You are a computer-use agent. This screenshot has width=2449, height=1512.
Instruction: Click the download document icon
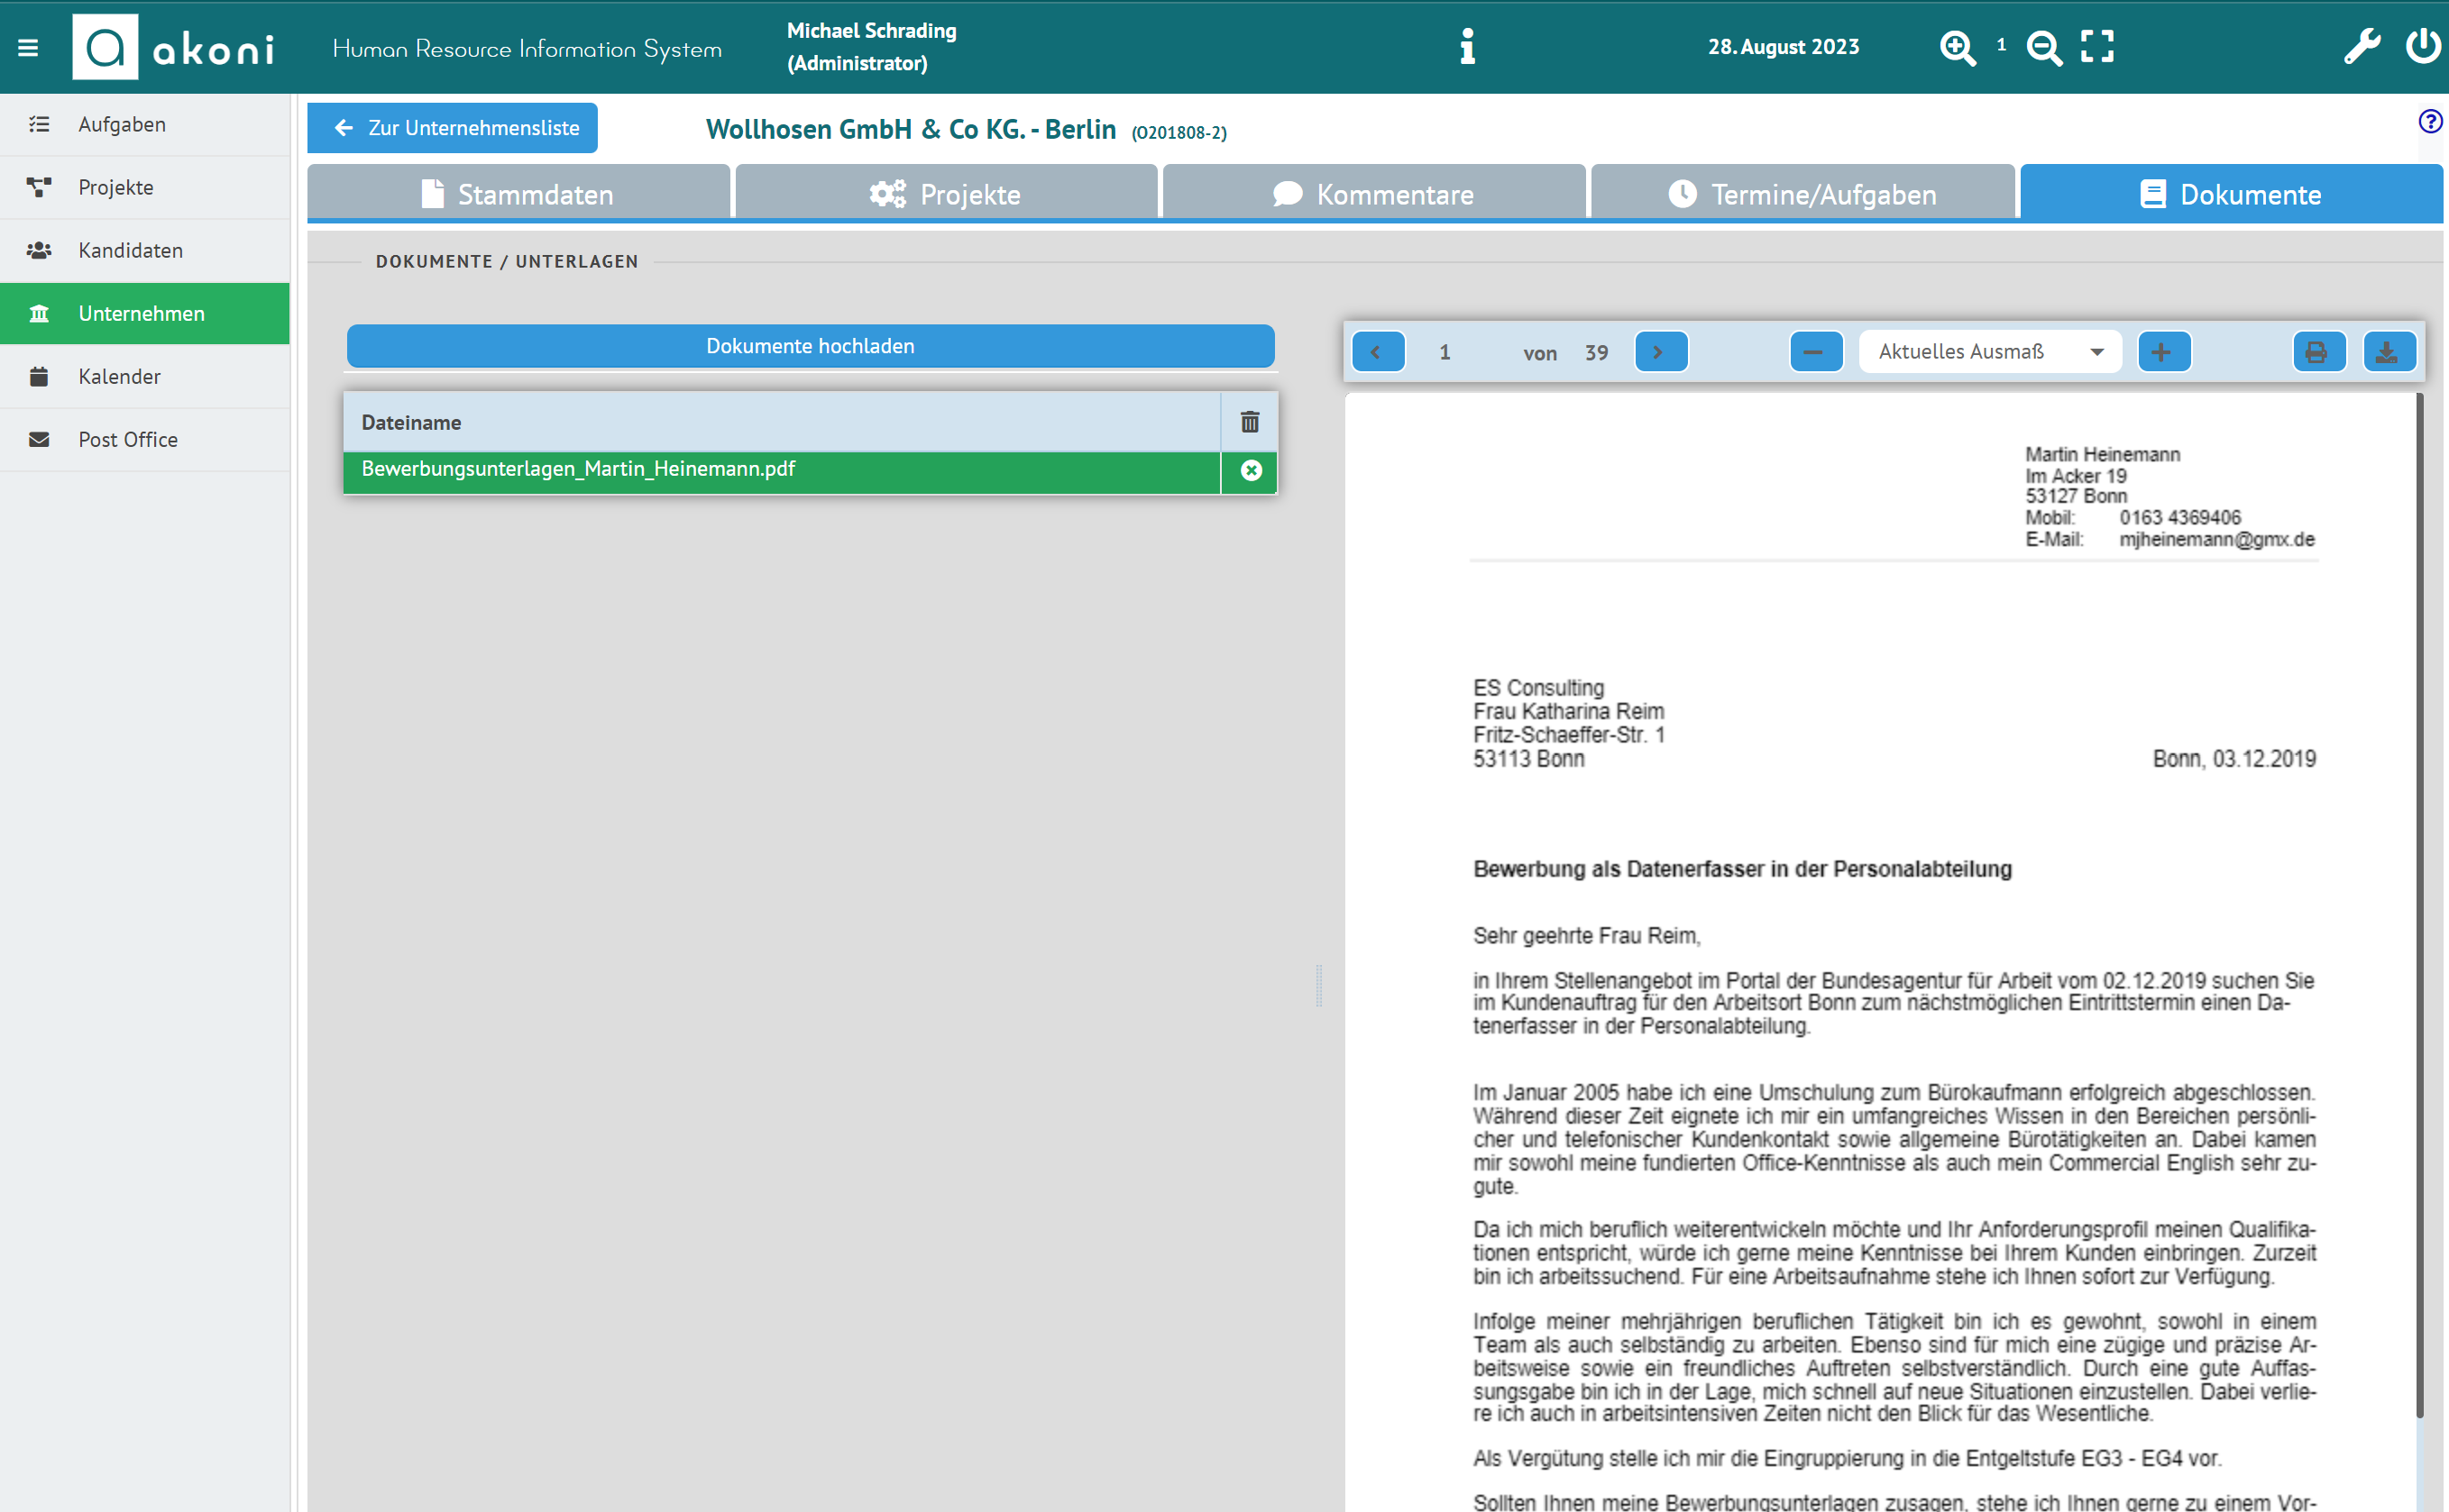[2386, 351]
